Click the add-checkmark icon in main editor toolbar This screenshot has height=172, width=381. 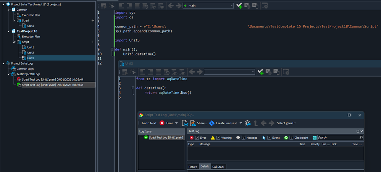pyautogui.click(x=239, y=5)
